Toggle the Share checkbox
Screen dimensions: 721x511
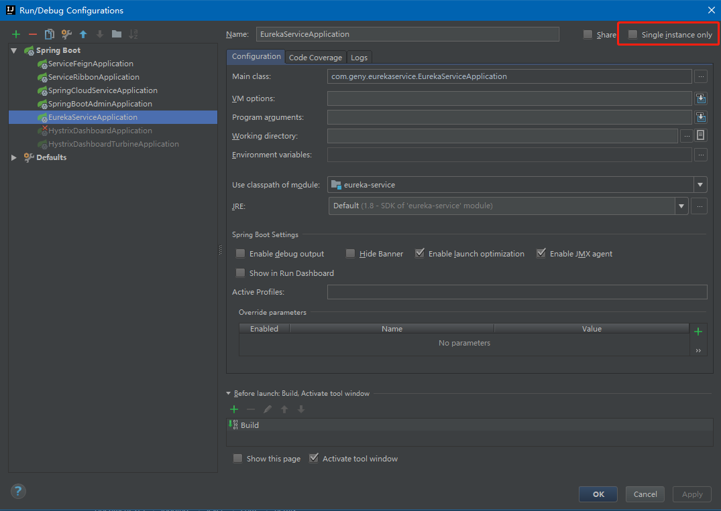tap(588, 34)
